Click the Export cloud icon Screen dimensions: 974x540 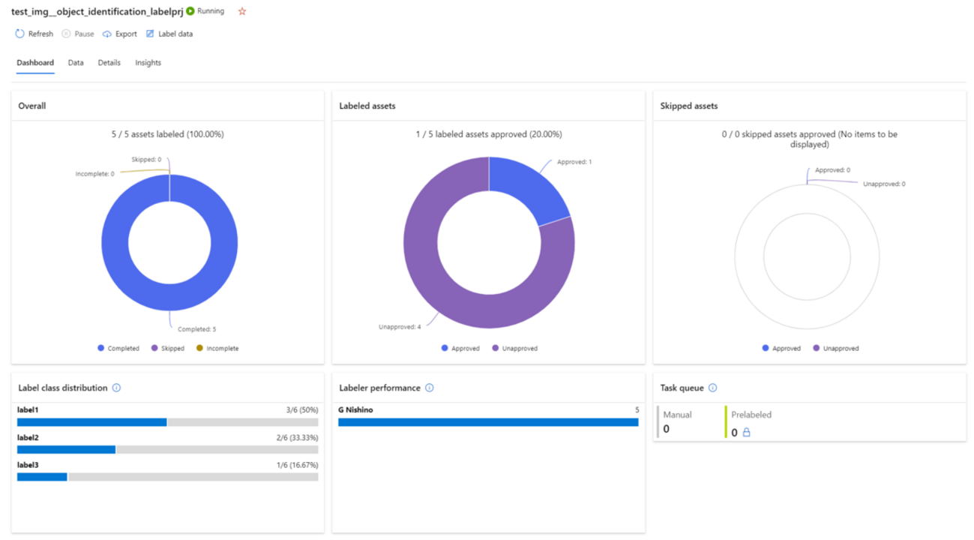(107, 34)
